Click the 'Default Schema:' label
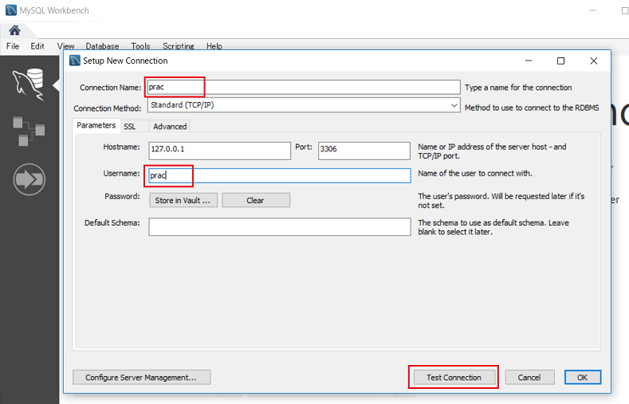The height and width of the screenshot is (404, 629). pos(112,222)
